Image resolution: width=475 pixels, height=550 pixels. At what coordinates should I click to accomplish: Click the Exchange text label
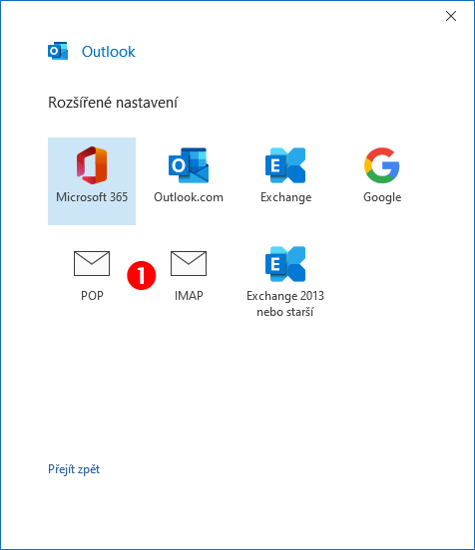(x=286, y=197)
